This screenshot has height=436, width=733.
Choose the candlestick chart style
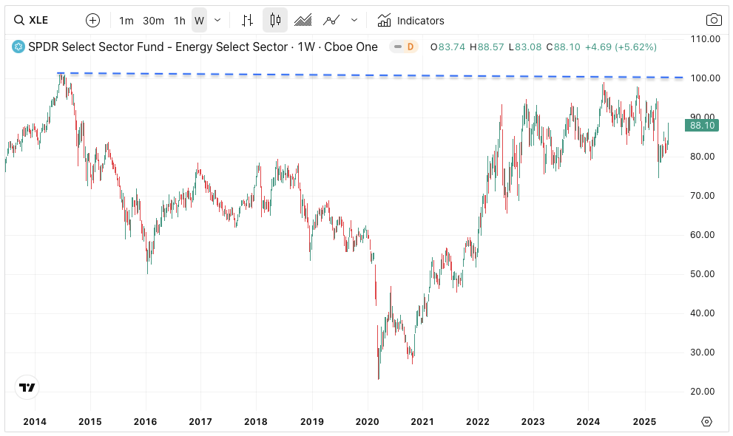(x=275, y=20)
